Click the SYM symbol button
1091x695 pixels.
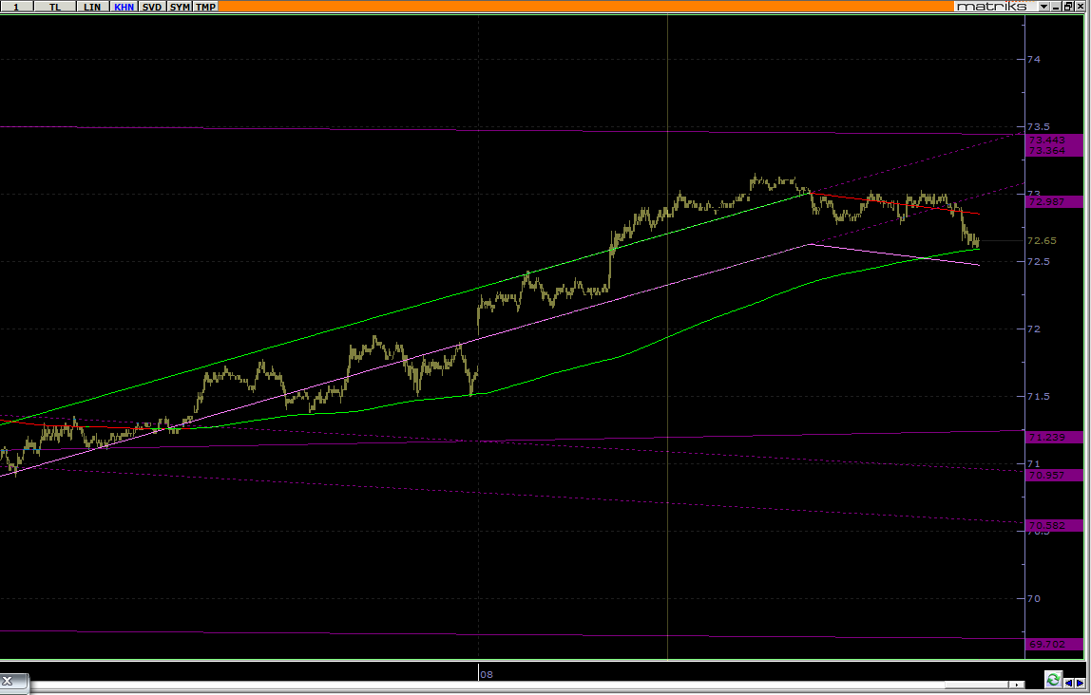coord(180,7)
